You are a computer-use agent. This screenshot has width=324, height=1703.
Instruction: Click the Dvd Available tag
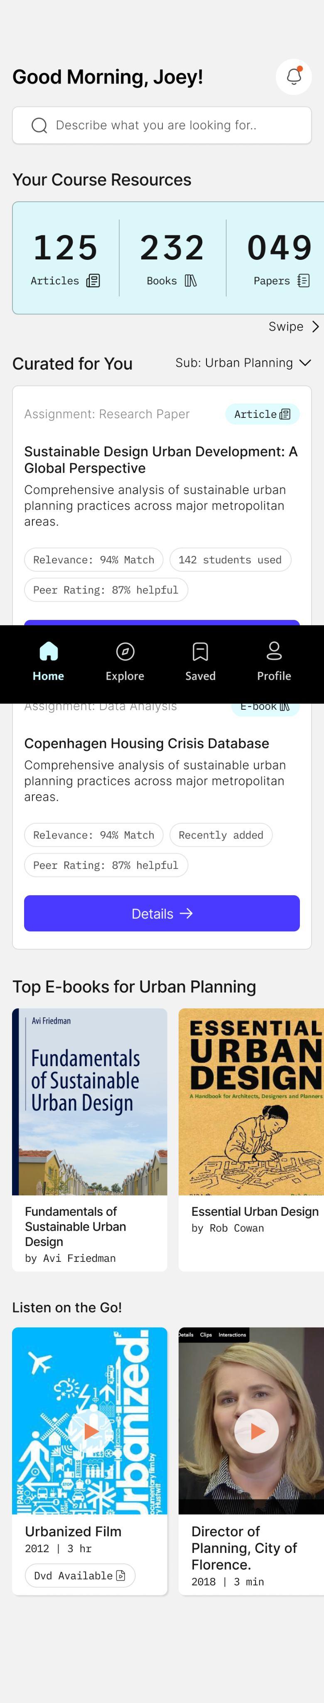[80, 1575]
